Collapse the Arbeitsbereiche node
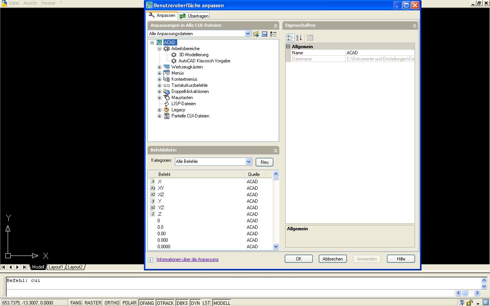 tap(159, 49)
